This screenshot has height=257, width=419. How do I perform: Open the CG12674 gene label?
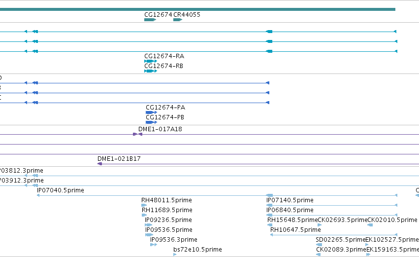pos(158,14)
